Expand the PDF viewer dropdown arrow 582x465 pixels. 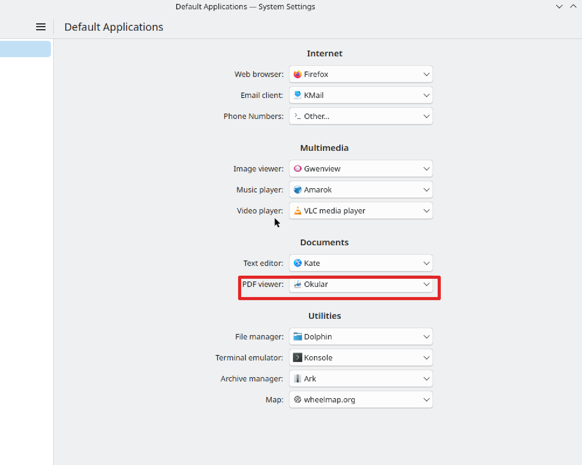point(426,284)
